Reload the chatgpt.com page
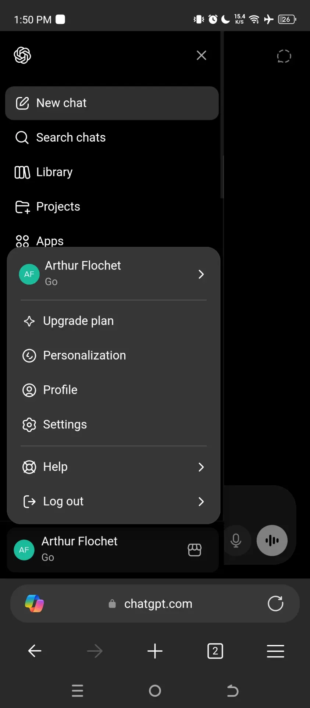The image size is (310, 708). (275, 604)
